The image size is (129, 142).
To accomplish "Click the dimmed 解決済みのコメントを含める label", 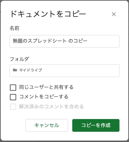I will tap(51, 107).
